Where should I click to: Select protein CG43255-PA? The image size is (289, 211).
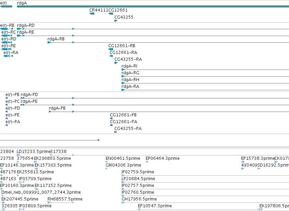(x=128, y=129)
